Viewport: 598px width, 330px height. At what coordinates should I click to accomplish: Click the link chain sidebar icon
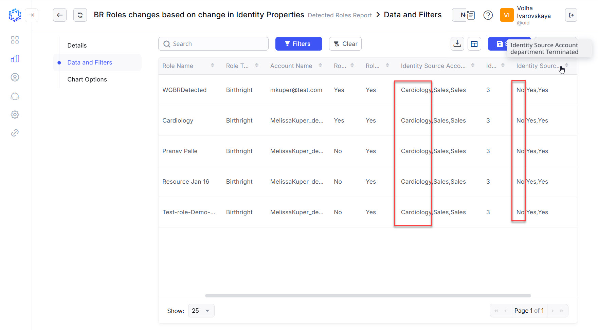click(x=15, y=133)
